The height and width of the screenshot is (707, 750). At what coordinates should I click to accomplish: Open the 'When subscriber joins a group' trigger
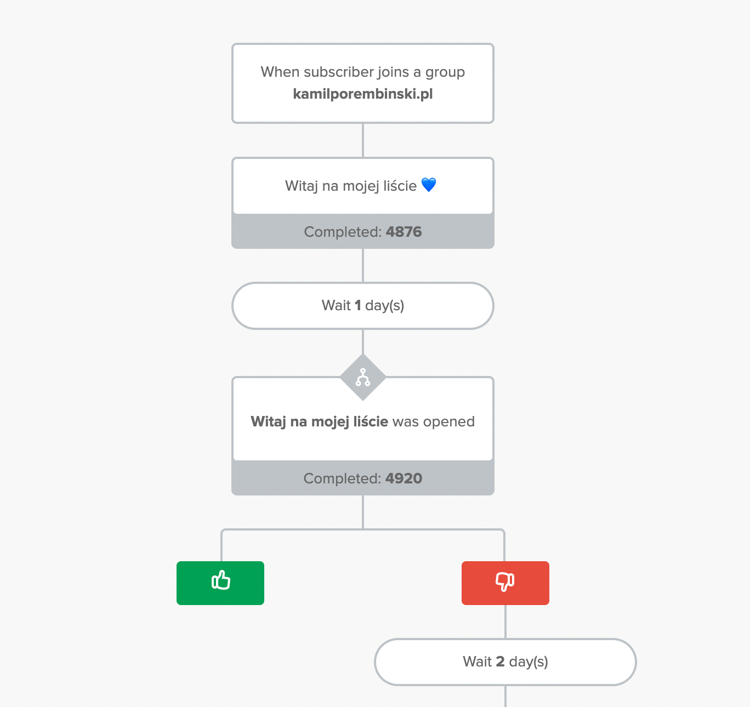click(363, 83)
